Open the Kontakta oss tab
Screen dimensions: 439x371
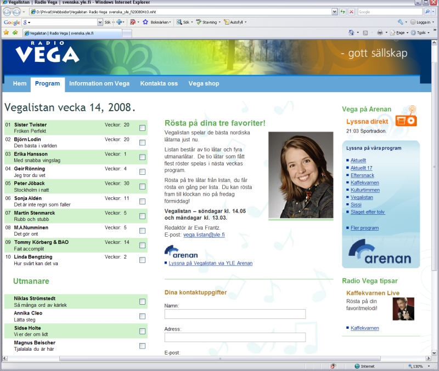click(159, 83)
